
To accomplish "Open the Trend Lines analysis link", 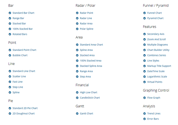I will pos(154,114).
